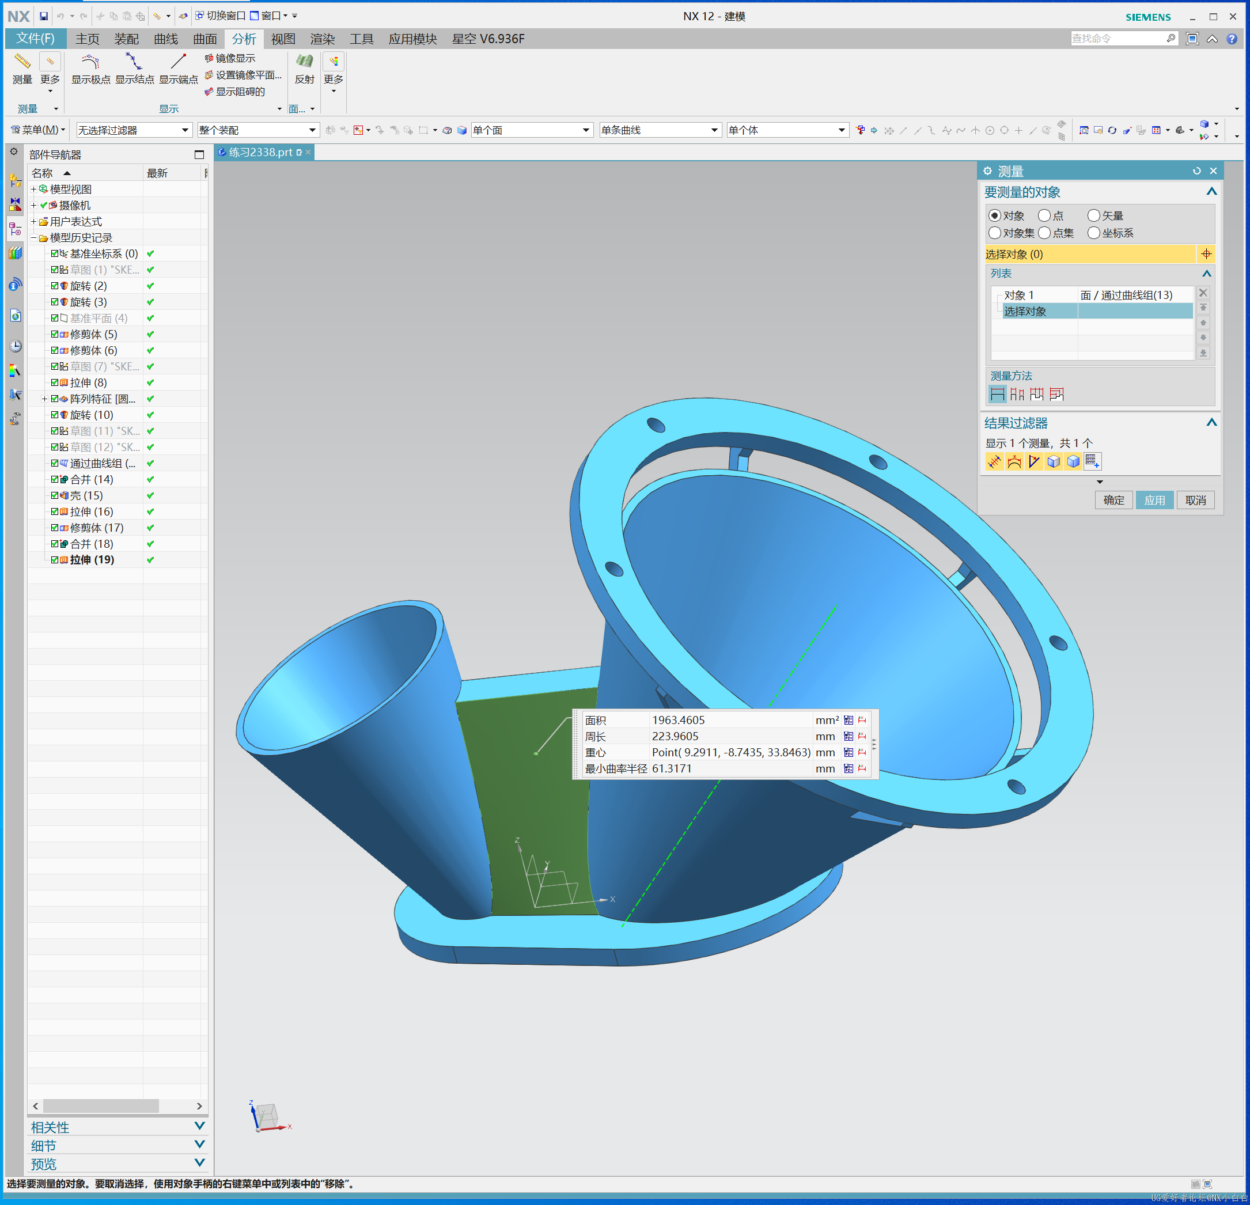The height and width of the screenshot is (1205, 1250).
Task: Toggle checkbox for 拉伸 (19) feature
Action: (55, 560)
